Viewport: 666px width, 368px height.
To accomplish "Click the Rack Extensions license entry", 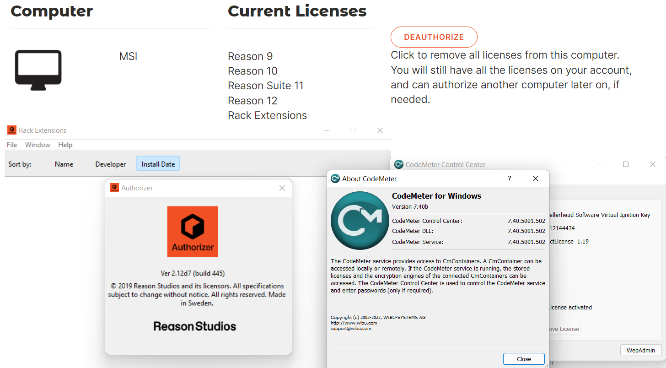I will click(x=268, y=115).
